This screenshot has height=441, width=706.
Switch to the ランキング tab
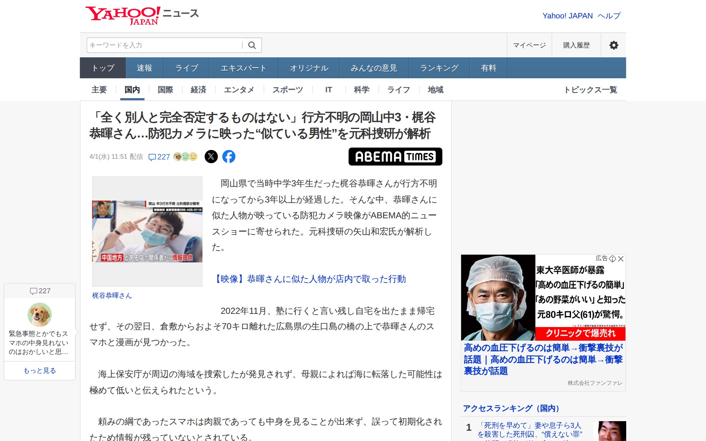pyautogui.click(x=439, y=68)
